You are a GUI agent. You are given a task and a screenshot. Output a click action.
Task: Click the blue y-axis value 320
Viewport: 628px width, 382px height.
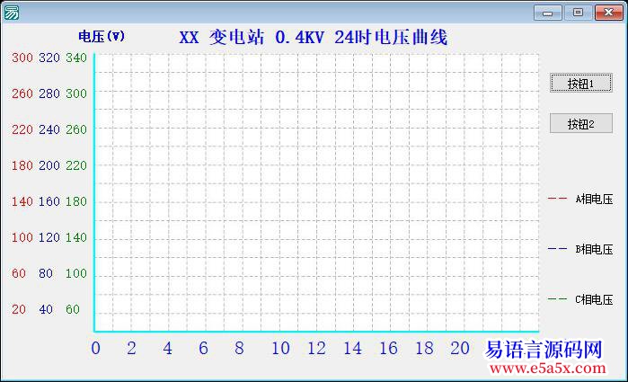click(49, 58)
